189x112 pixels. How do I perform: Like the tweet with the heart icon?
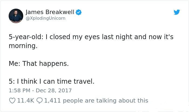point(12,101)
